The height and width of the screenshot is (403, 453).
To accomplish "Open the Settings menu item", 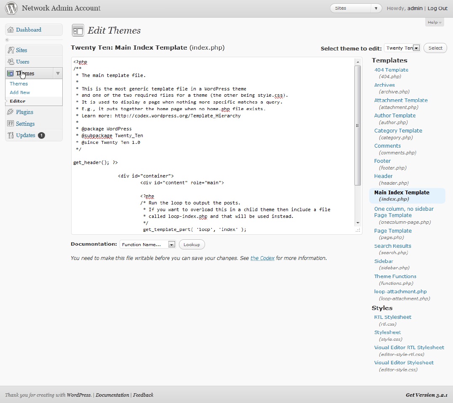I will [25, 124].
